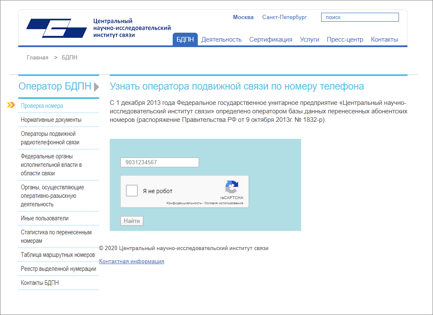Open the Пресс-центр section
Screen dimensions: 433x315
345,39
